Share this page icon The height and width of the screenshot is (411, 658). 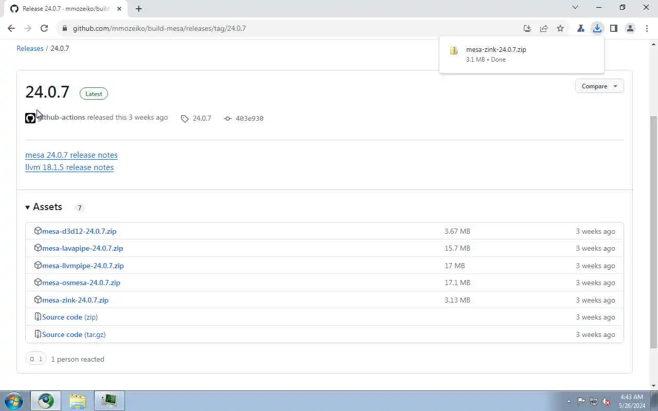tap(544, 28)
